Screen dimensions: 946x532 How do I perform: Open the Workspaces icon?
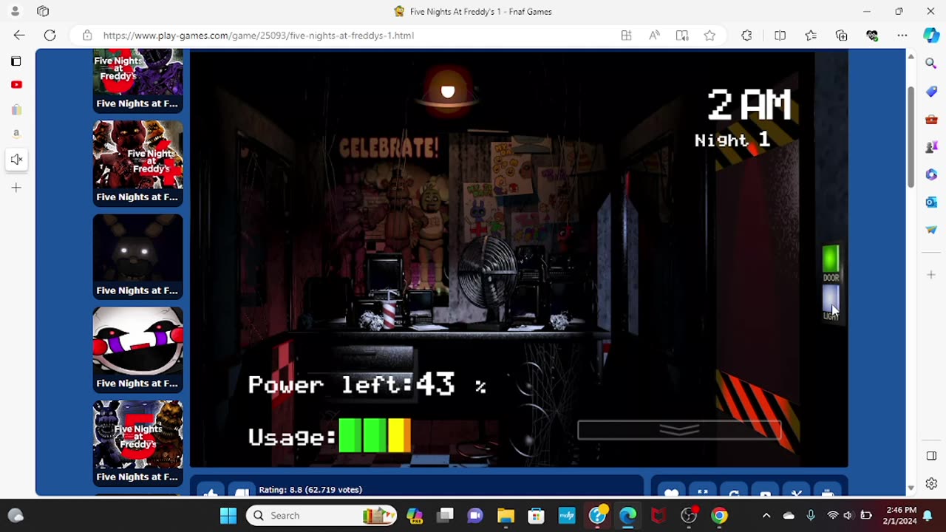click(x=43, y=11)
